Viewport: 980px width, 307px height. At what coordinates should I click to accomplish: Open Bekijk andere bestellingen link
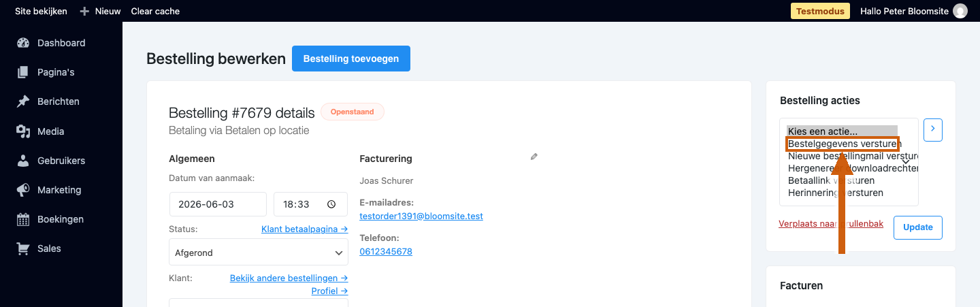(x=289, y=278)
